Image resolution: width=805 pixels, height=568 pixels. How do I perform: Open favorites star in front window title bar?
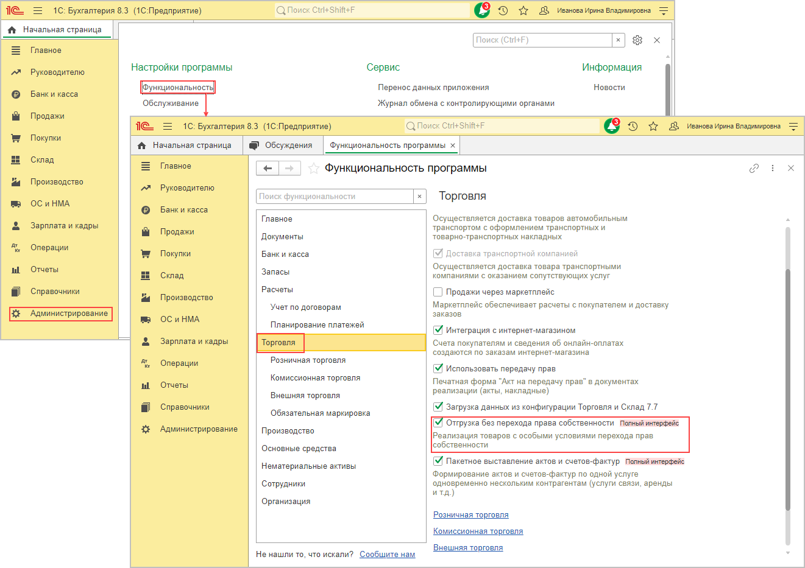point(653,126)
